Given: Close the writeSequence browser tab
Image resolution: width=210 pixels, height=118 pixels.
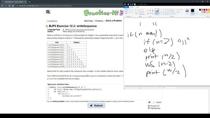Looking at the screenshot, I should (x=25, y=2).
